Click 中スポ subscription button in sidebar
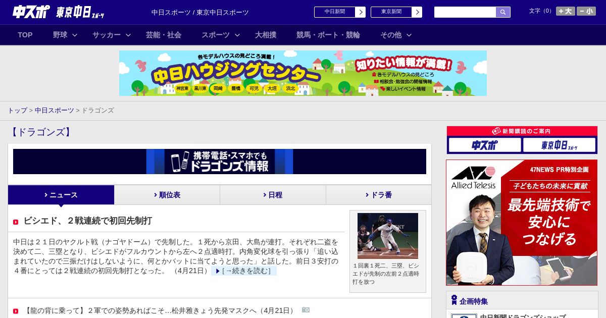The width and height of the screenshot is (606, 318). (485, 145)
